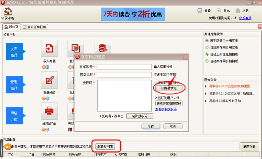Click the blue 拍 badge under 淘/拍订单
The width and height of the screenshot is (262, 159).
47,130
